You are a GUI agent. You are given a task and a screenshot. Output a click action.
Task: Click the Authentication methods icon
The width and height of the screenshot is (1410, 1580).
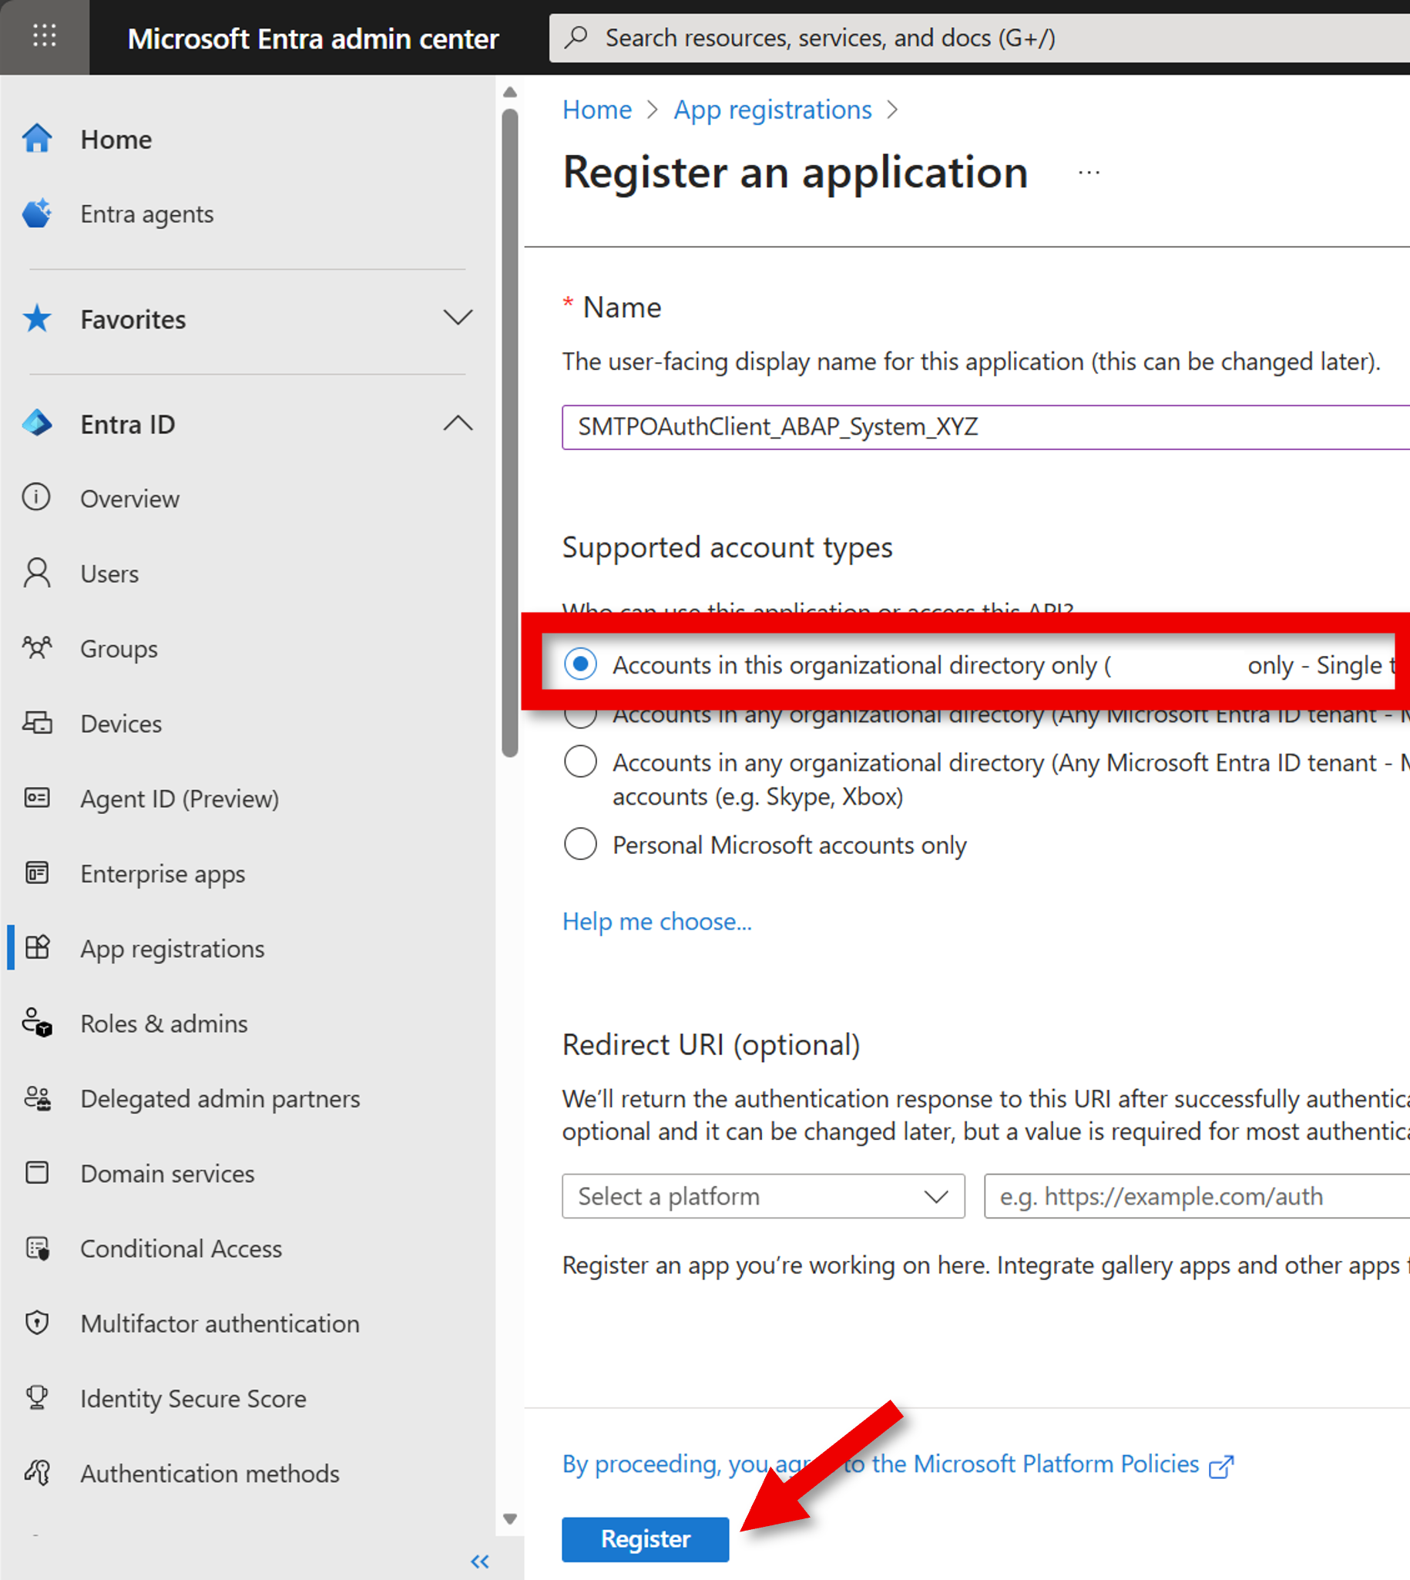pos(36,1472)
